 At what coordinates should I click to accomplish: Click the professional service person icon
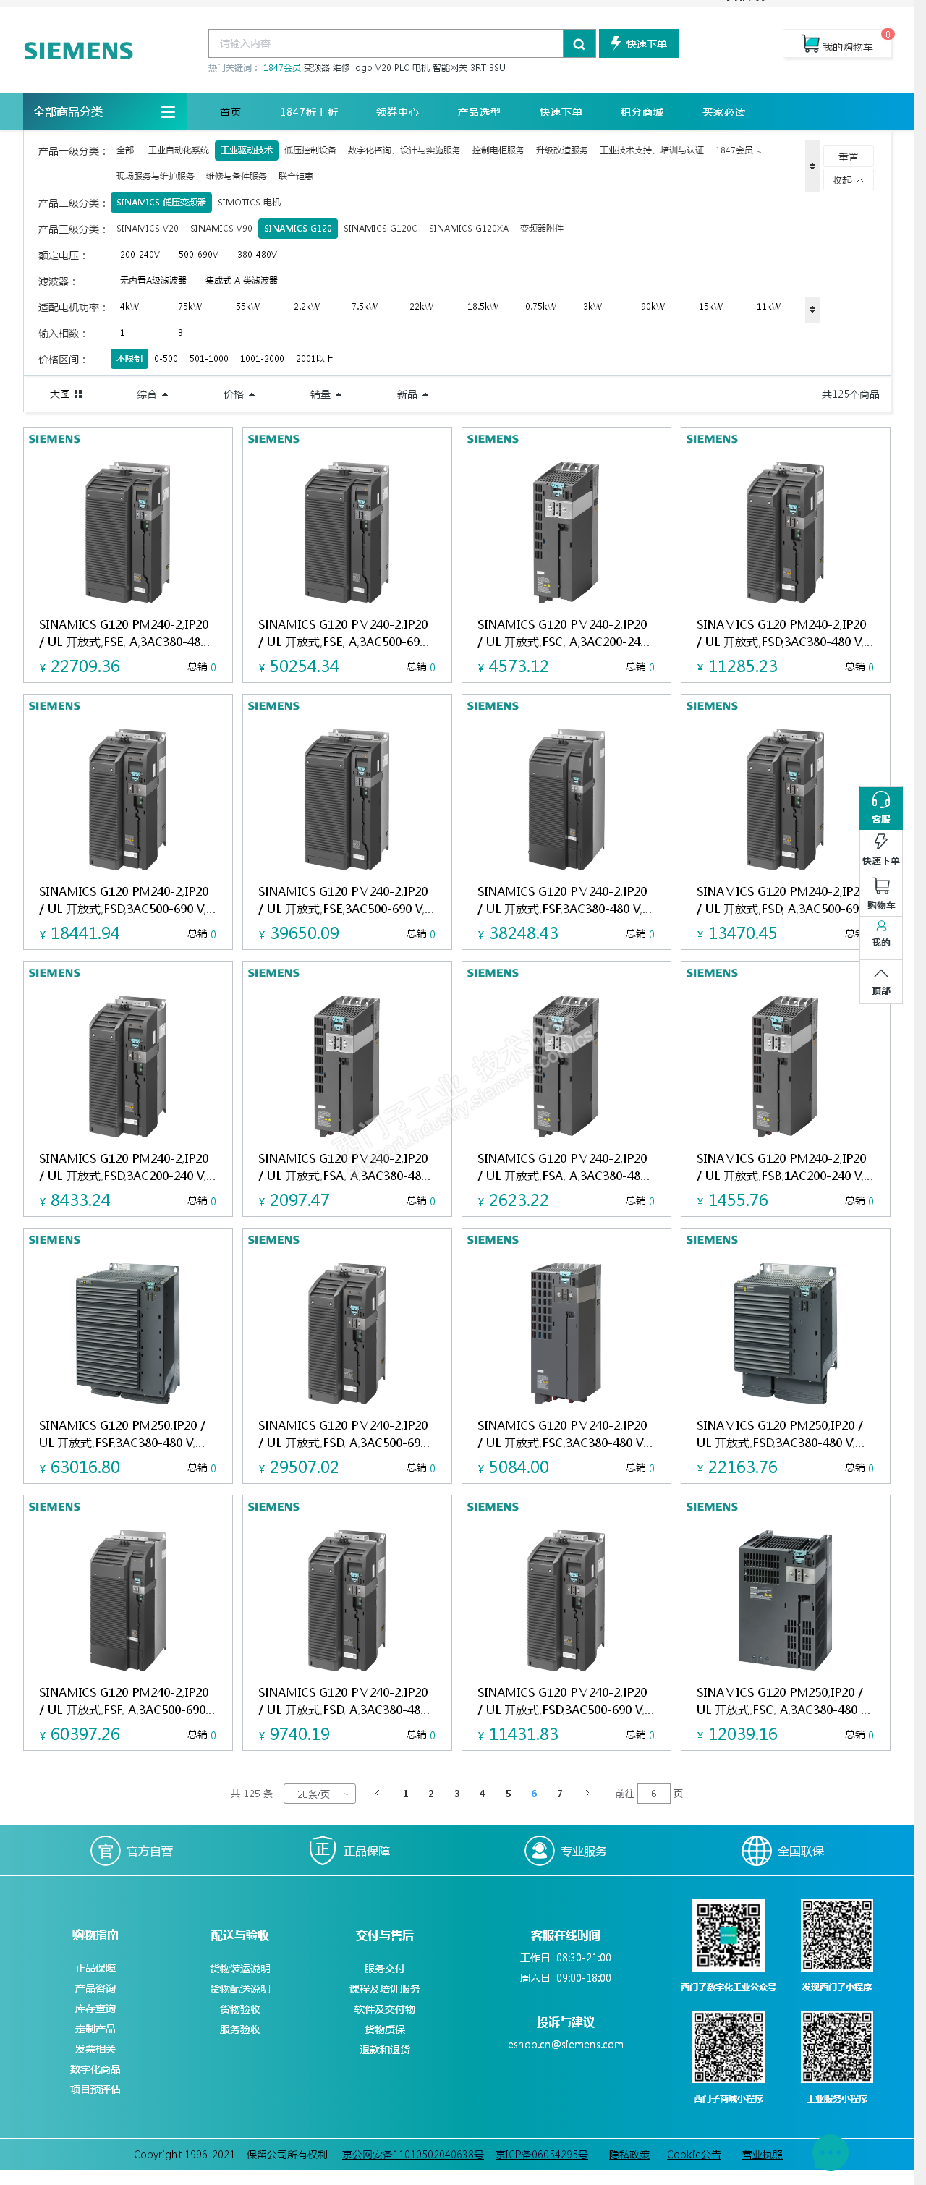pyautogui.click(x=539, y=1851)
